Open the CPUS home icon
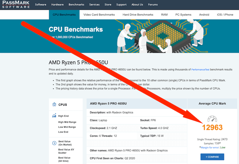Image resolution: width=239 pixels, height=164 pixels. click(54, 105)
